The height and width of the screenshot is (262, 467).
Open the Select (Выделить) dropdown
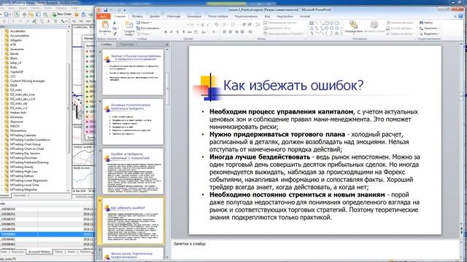click(x=429, y=33)
